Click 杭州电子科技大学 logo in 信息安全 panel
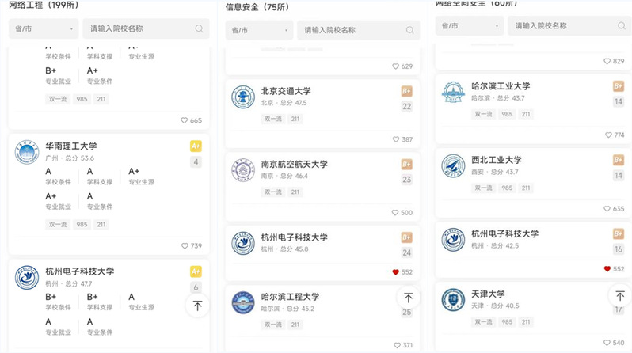 pyautogui.click(x=243, y=243)
